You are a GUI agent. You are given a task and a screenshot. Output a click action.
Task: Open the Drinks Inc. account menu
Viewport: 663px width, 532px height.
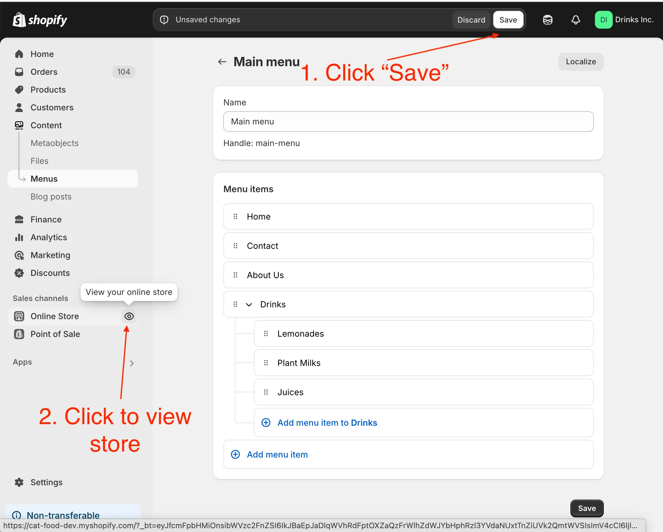point(625,19)
